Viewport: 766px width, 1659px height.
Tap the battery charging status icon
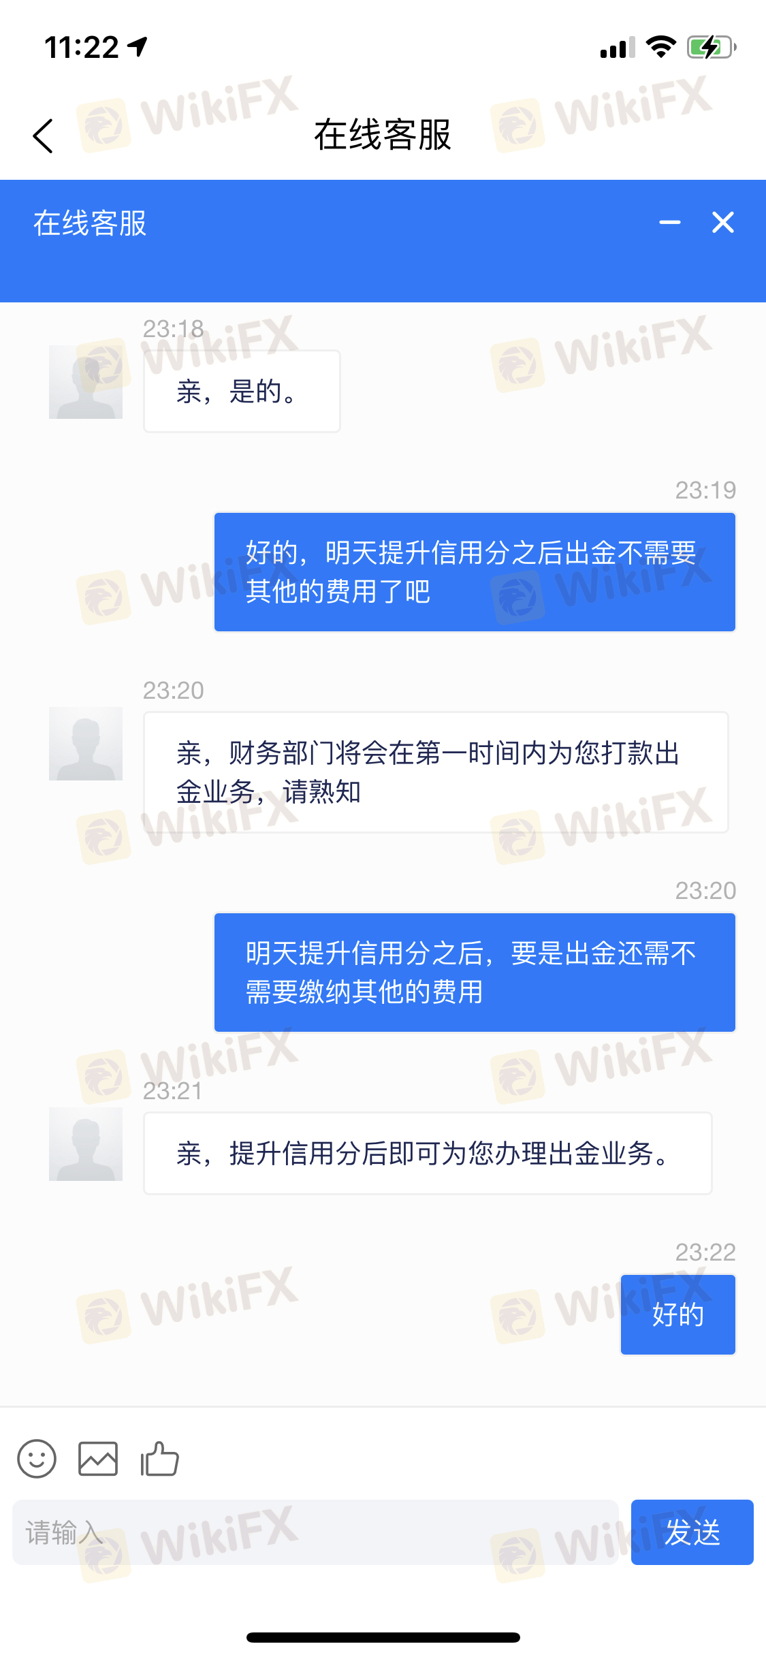click(712, 48)
